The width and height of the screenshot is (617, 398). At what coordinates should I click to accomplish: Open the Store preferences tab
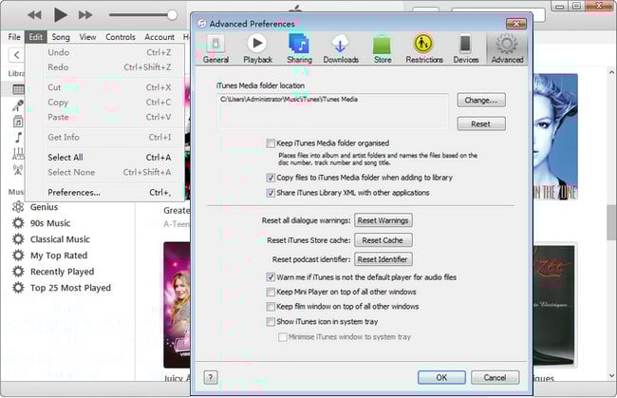pyautogui.click(x=383, y=48)
